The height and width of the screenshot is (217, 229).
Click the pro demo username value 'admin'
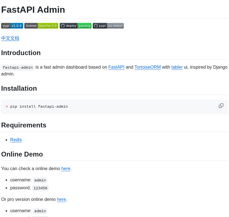click(x=40, y=211)
